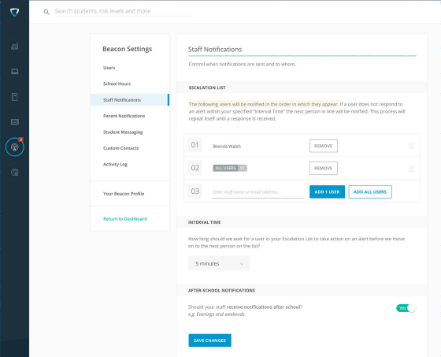
Task: Remove Brenda Walsh from escalation list
Action: [x=324, y=146]
